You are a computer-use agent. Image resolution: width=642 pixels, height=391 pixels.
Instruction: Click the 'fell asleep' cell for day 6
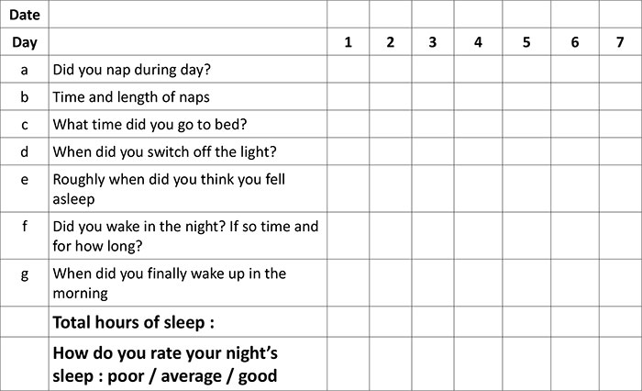pyautogui.click(x=575, y=188)
